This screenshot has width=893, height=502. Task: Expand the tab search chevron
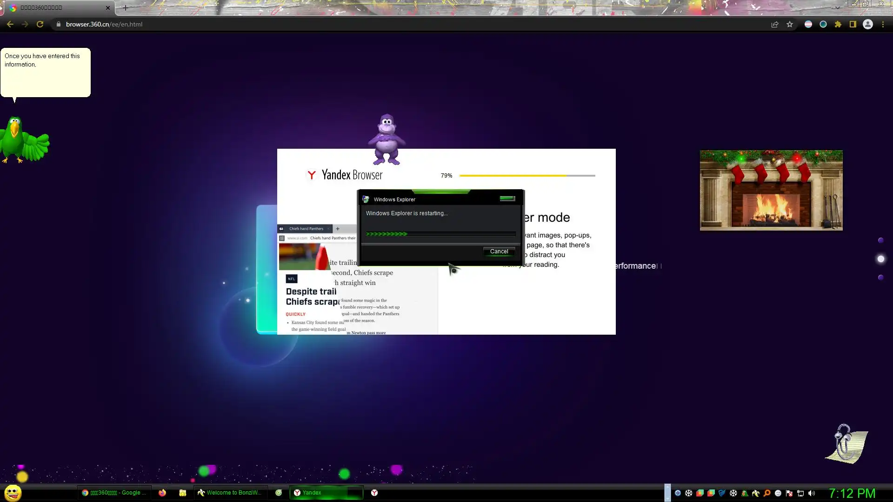(837, 7)
